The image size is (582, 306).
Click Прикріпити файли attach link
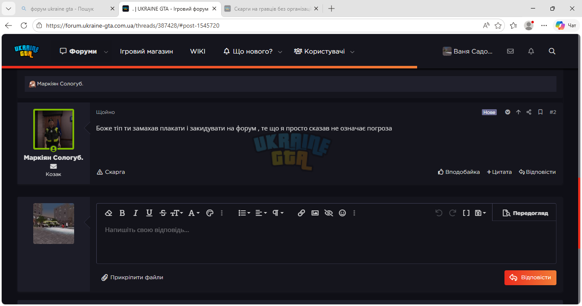(132, 278)
